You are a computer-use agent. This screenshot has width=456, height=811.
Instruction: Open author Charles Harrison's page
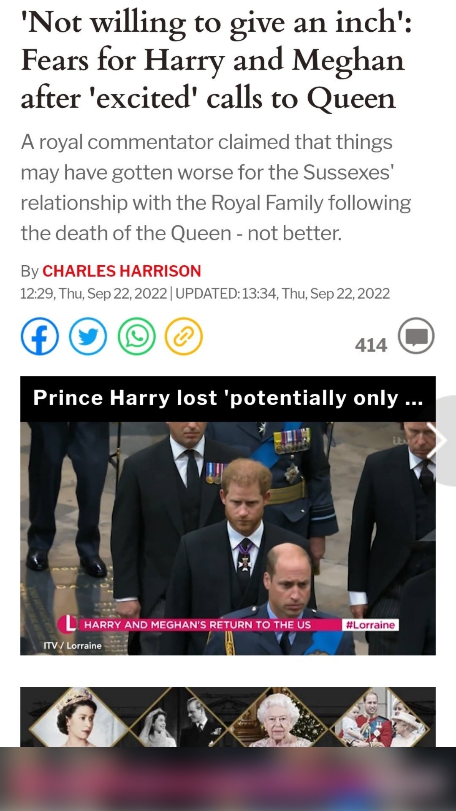pyautogui.click(x=122, y=271)
